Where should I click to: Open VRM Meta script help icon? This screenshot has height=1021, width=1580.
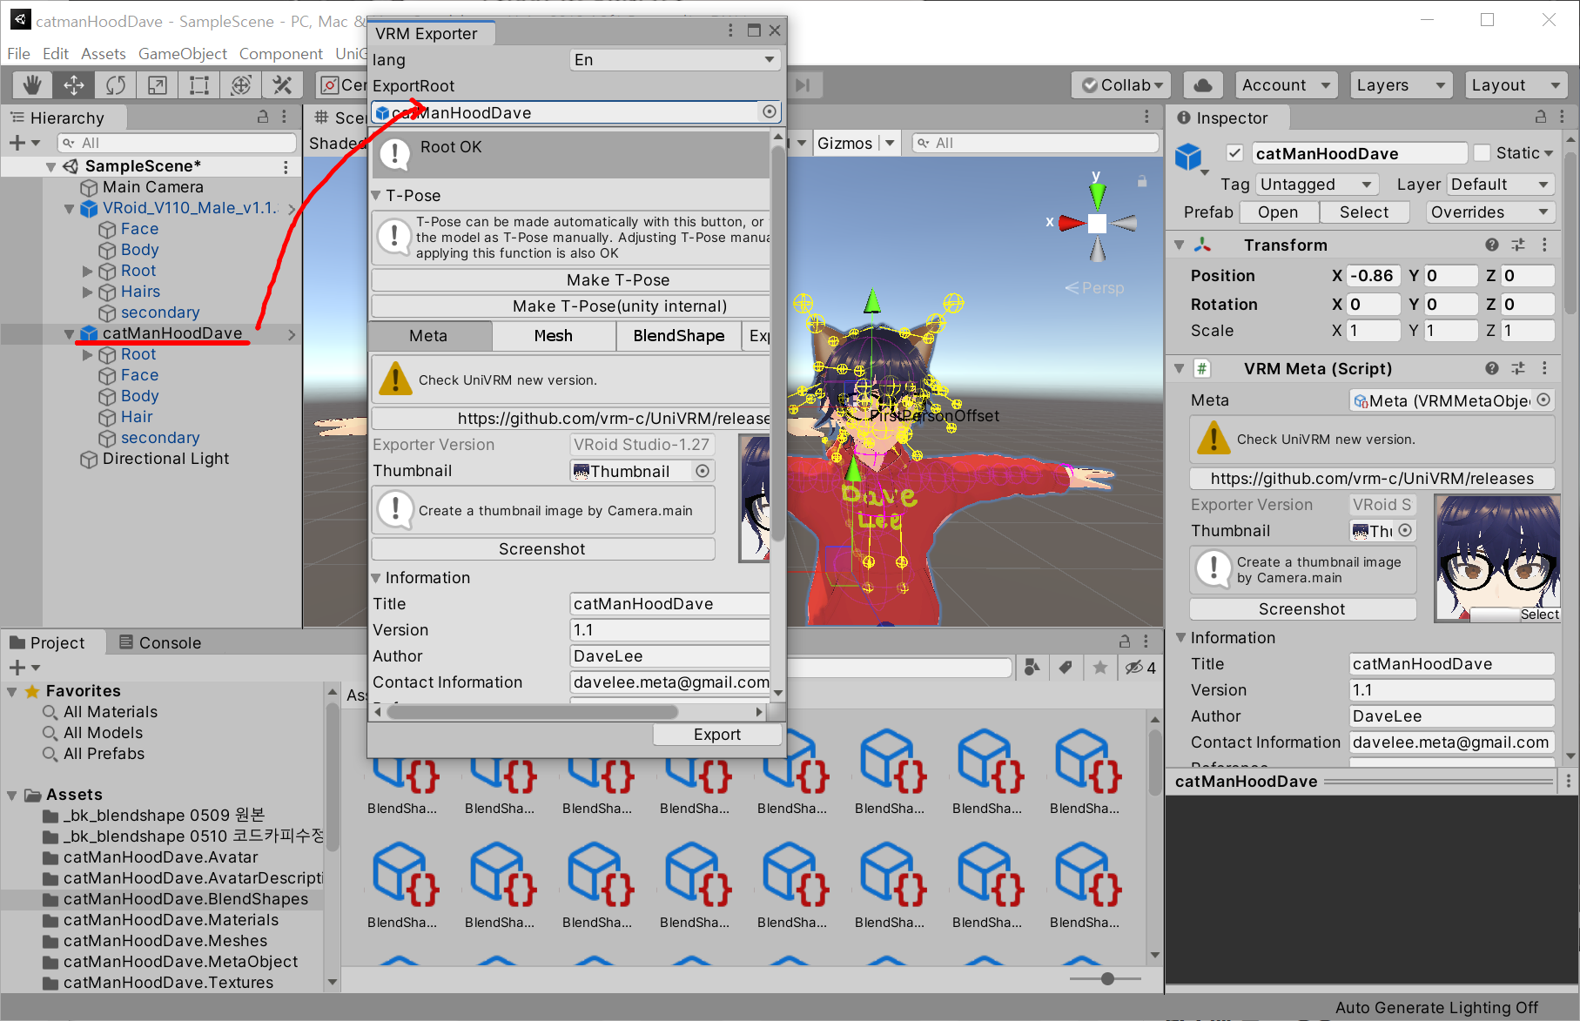(x=1492, y=368)
